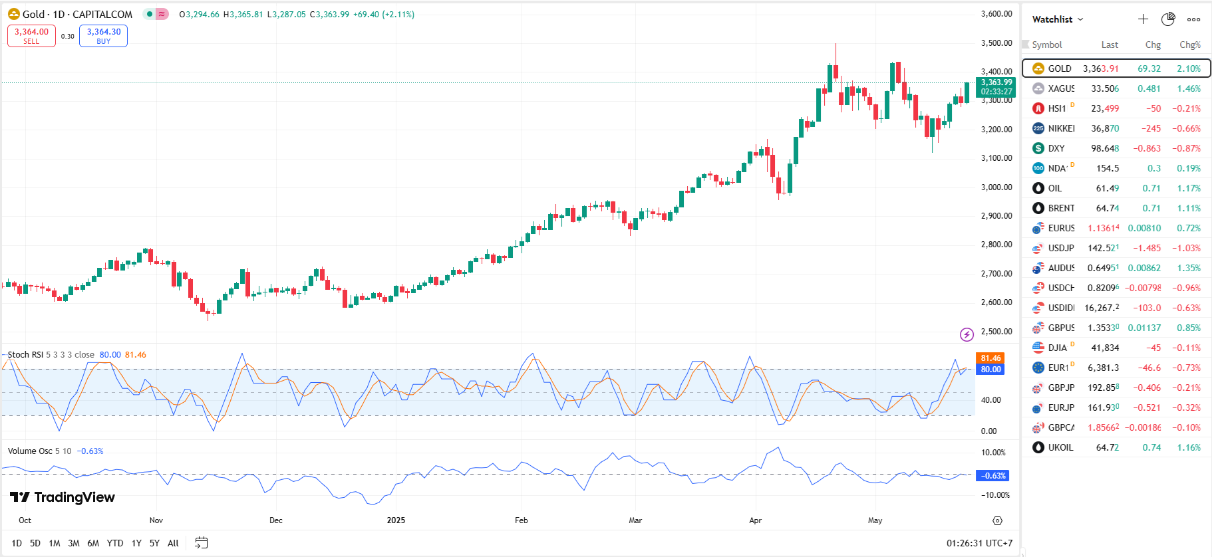Open the advanced view pie chart icon

(1168, 19)
